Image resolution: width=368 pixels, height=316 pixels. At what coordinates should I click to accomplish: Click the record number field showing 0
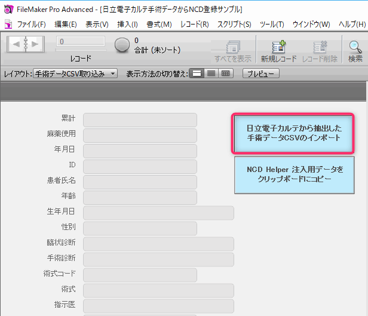point(81,42)
